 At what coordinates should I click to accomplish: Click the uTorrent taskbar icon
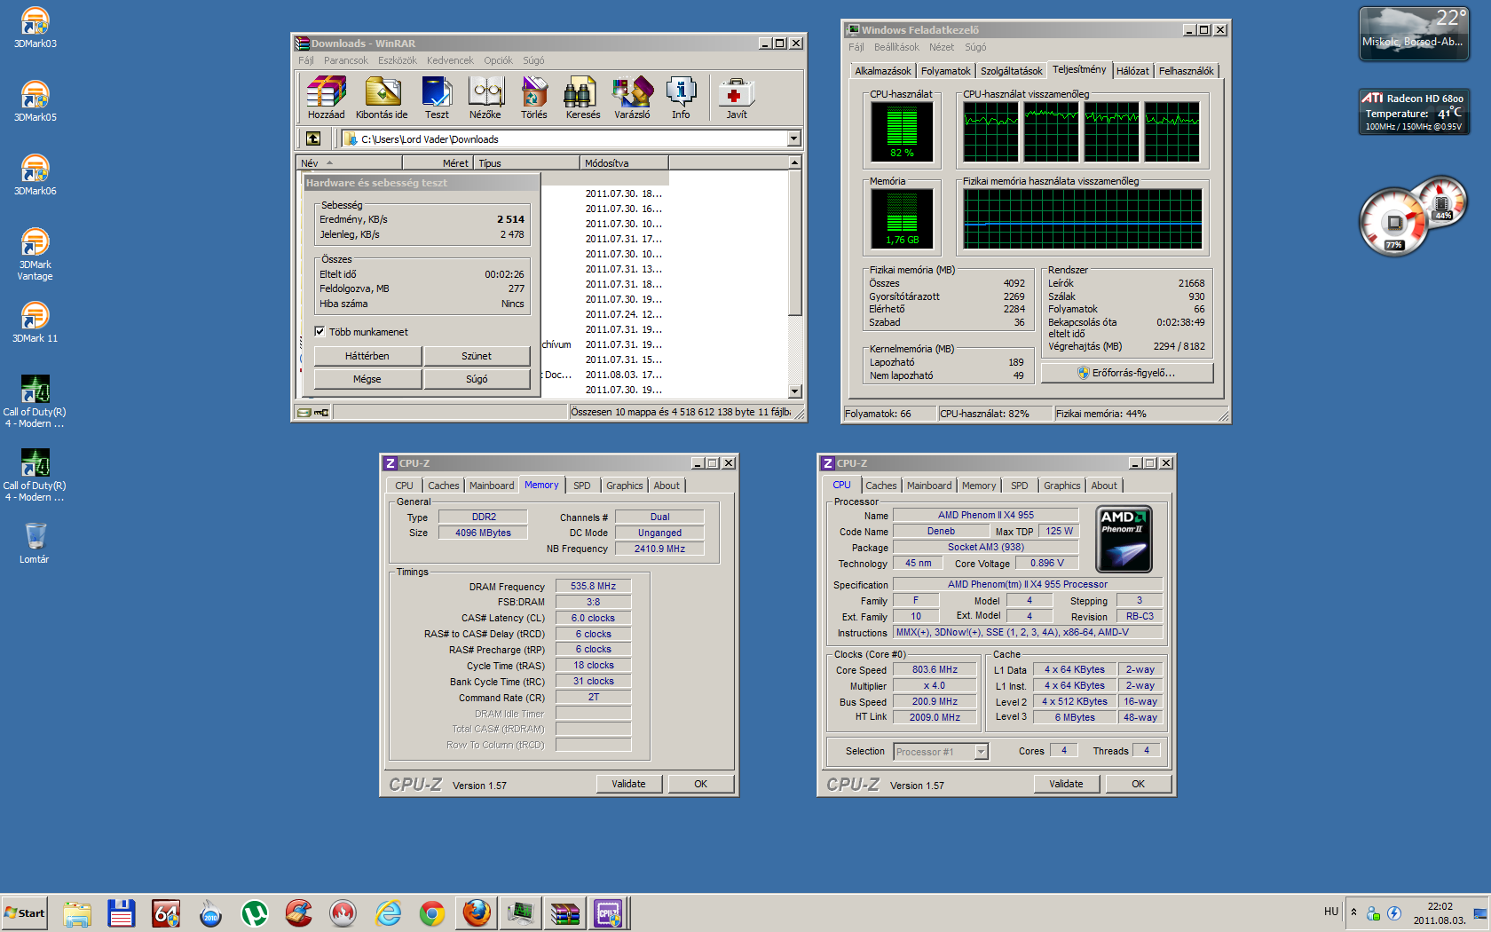pos(255,912)
